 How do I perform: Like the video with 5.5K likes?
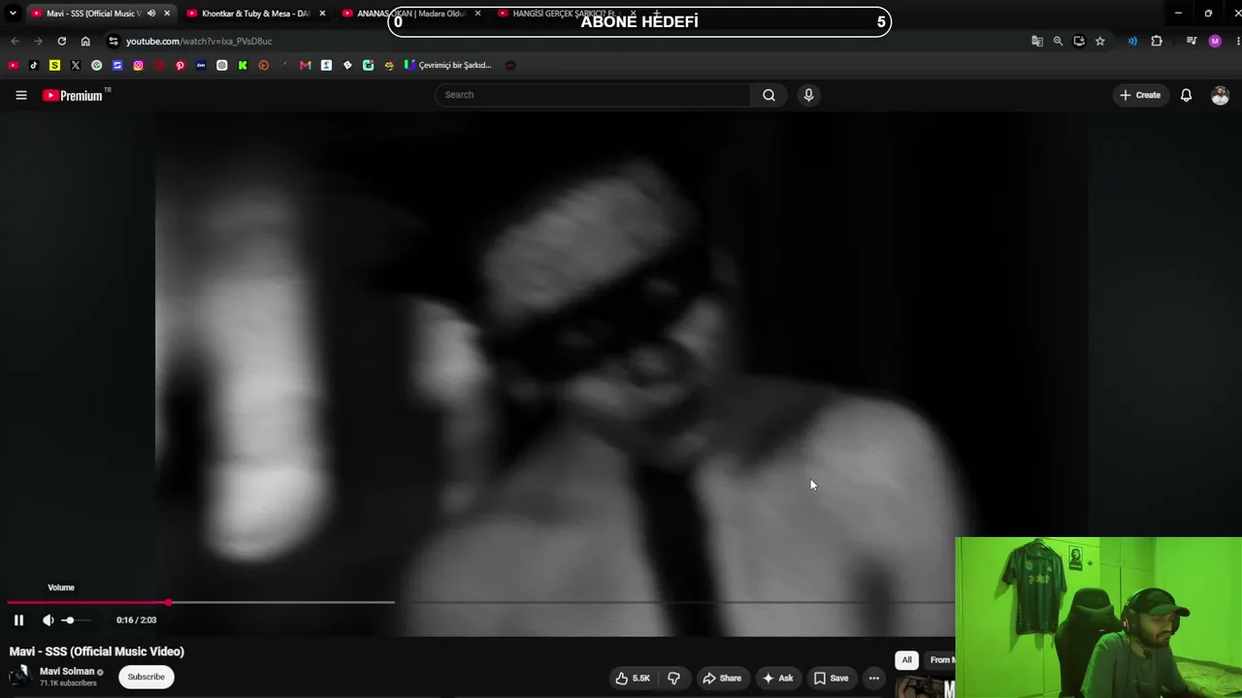point(632,678)
